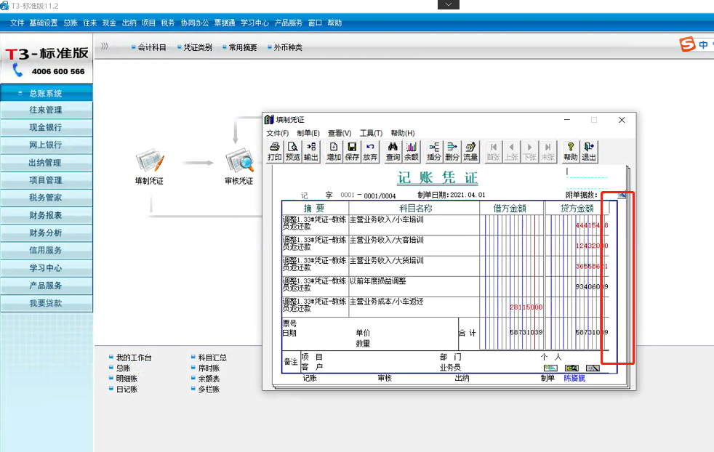Open 流量 cash flow icon
This screenshot has width=714, height=452.
(x=470, y=152)
